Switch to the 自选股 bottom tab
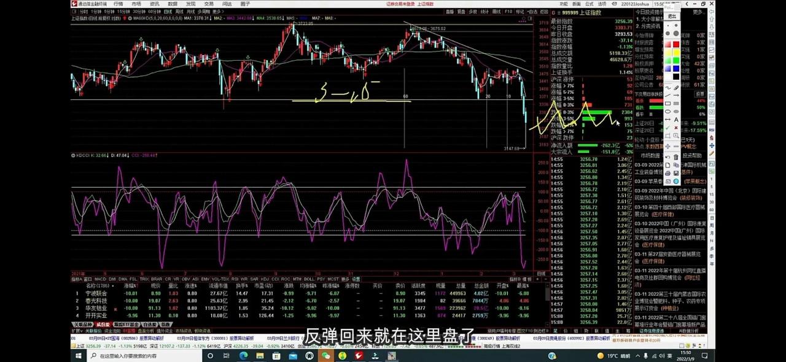786x362 pixels. click(x=150, y=325)
